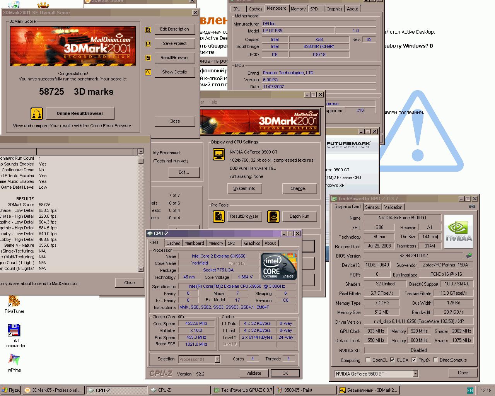The image size is (495, 396).
Task: Click the scroll up arrow in results list
Action: (x=141, y=152)
